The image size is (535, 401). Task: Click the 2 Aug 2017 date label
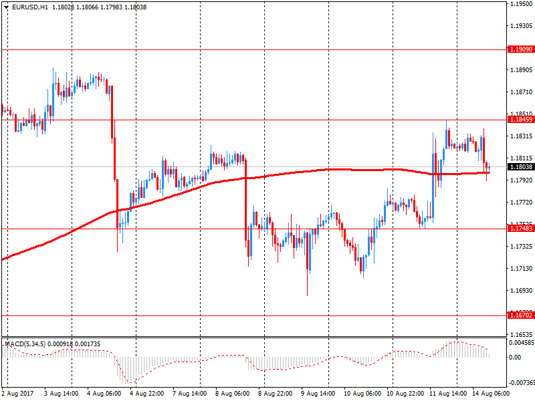(x=18, y=394)
